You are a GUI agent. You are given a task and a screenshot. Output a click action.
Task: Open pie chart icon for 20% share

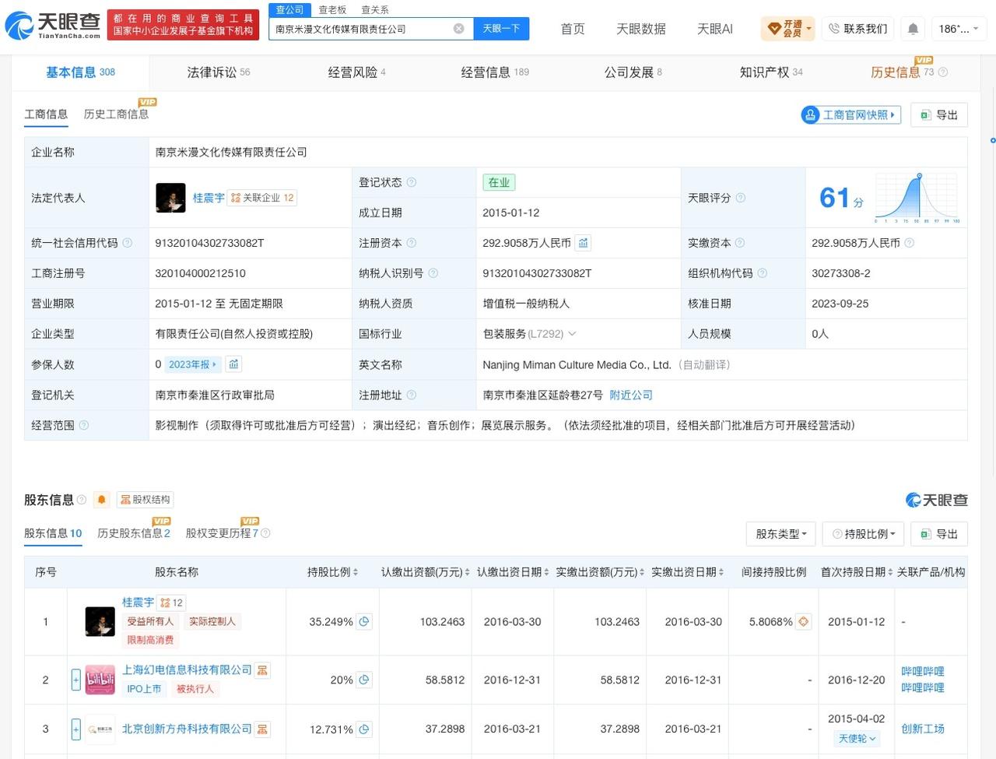(x=364, y=680)
